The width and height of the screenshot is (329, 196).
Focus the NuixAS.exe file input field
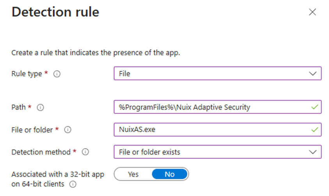(x=211, y=129)
